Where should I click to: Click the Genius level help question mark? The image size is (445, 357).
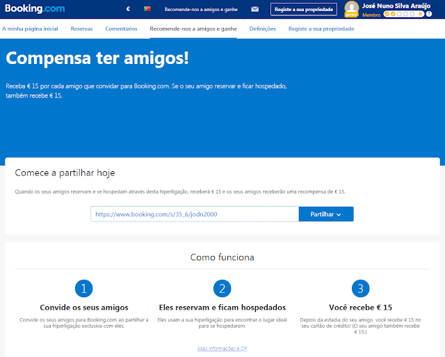pyautogui.click(x=429, y=14)
